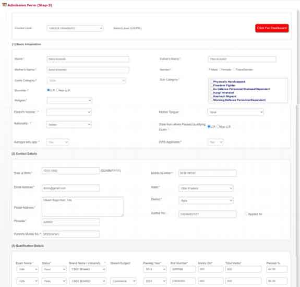
Task: Click the 12th row Percent field
Action: 277,281
